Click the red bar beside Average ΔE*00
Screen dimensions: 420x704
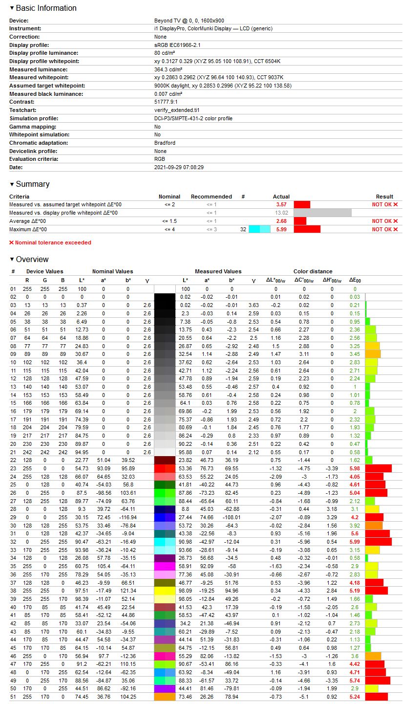(300, 221)
